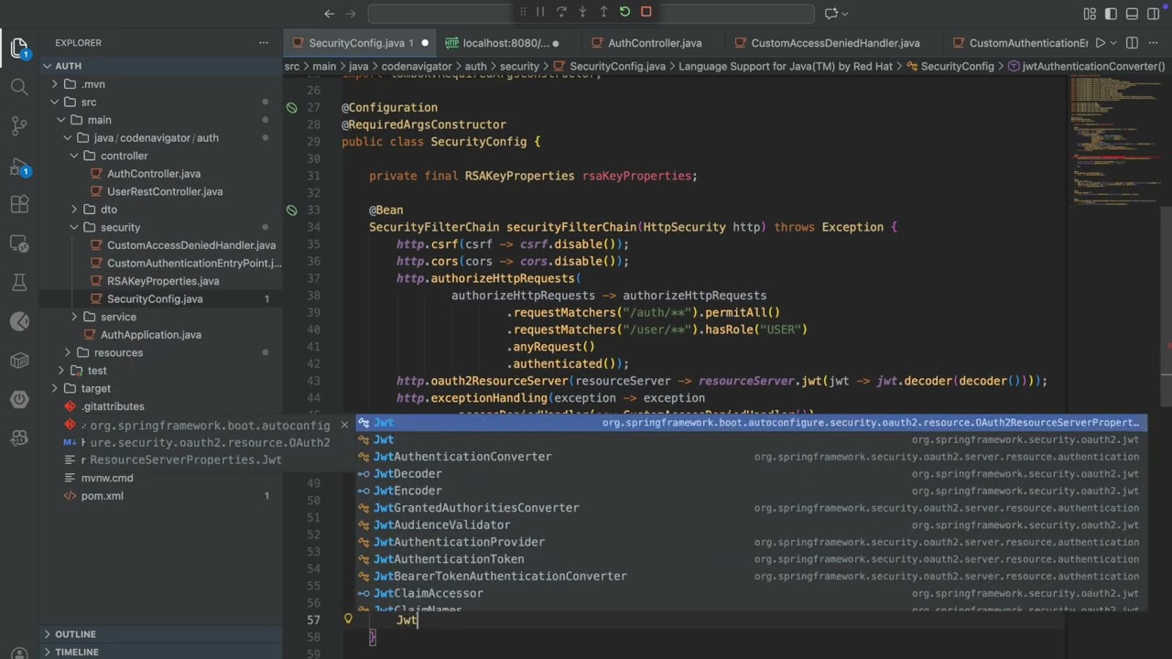Click the bean gutter icon on line 27

click(291, 107)
